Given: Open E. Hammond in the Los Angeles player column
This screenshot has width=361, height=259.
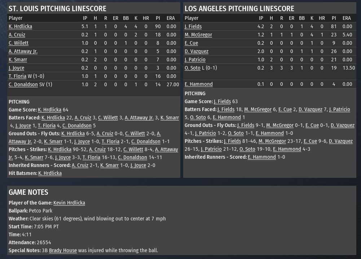Looking at the screenshot, I should [x=198, y=84].
